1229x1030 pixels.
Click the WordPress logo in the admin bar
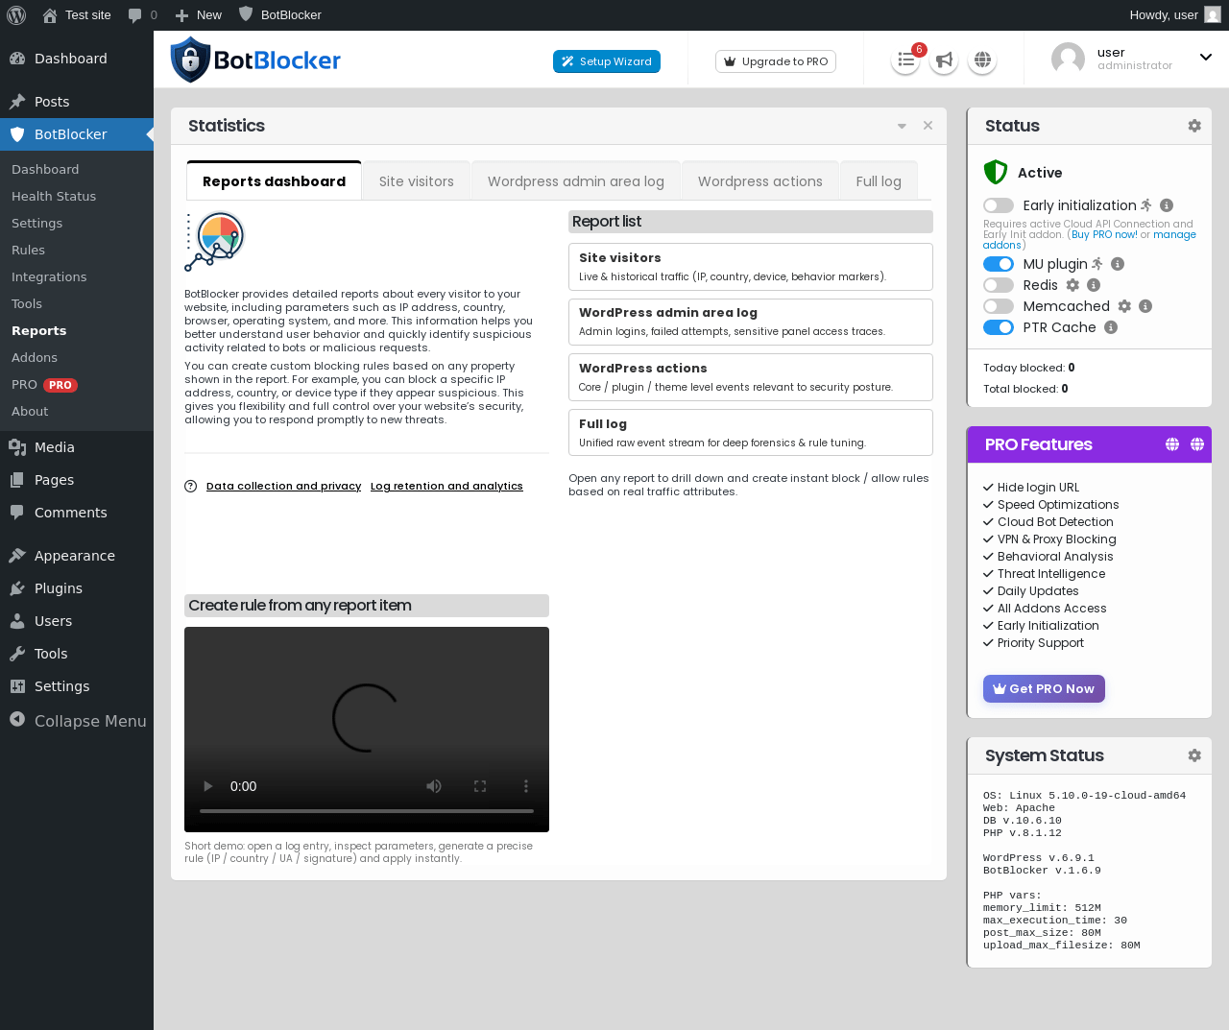(x=15, y=14)
